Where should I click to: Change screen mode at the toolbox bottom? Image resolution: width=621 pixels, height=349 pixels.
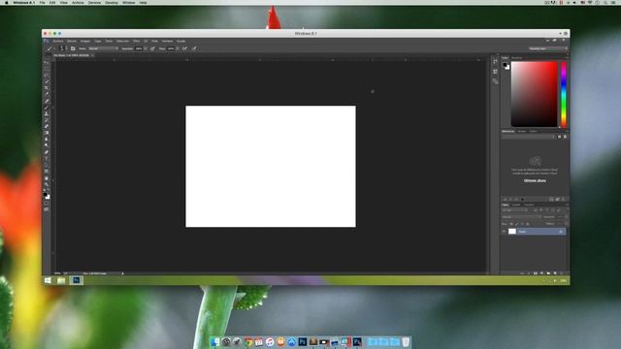47,209
